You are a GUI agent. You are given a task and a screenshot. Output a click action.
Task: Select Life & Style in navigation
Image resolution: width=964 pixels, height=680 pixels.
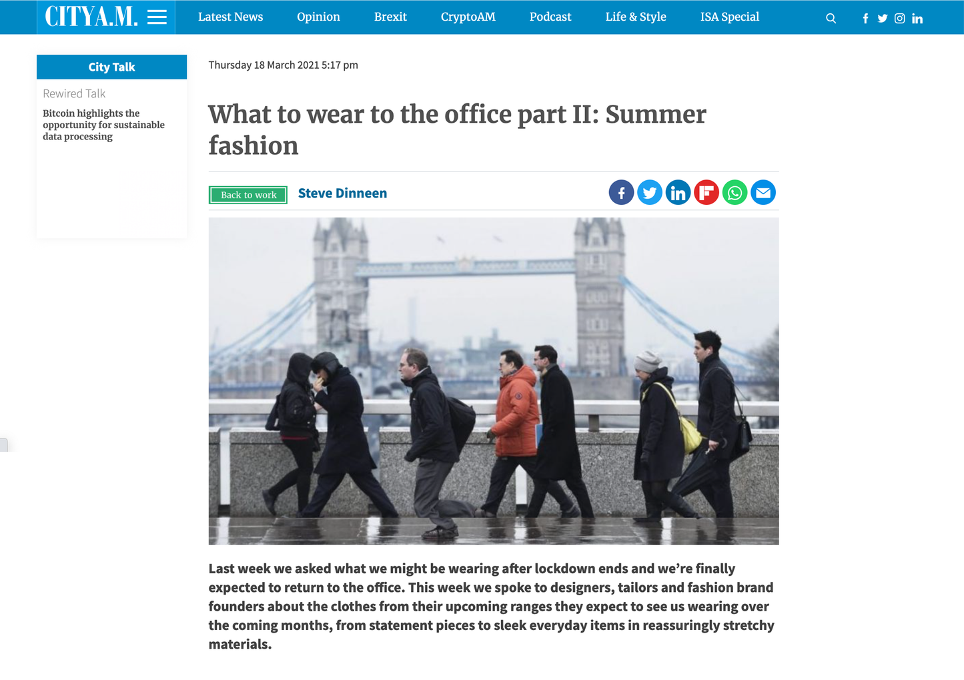point(636,17)
